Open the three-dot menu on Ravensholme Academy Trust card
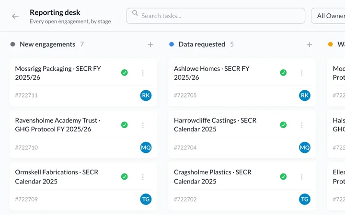This screenshot has width=345, height=215. 143,125
